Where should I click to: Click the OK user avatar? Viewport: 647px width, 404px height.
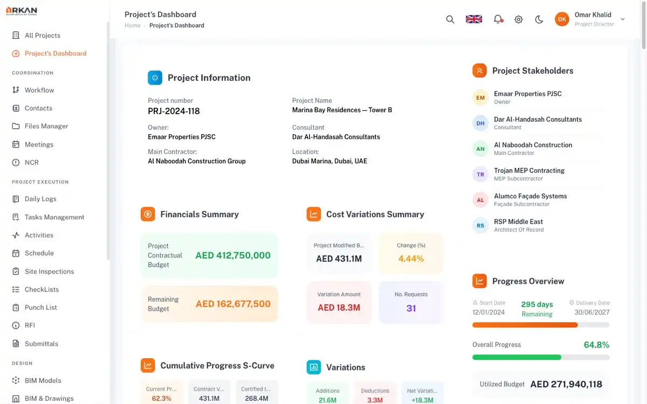click(x=562, y=19)
